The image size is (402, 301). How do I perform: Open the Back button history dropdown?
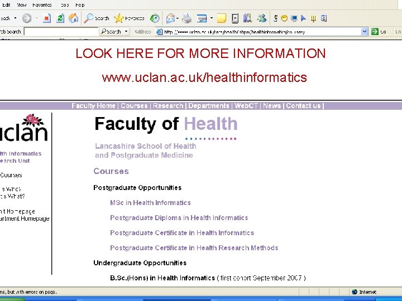(x=16, y=18)
